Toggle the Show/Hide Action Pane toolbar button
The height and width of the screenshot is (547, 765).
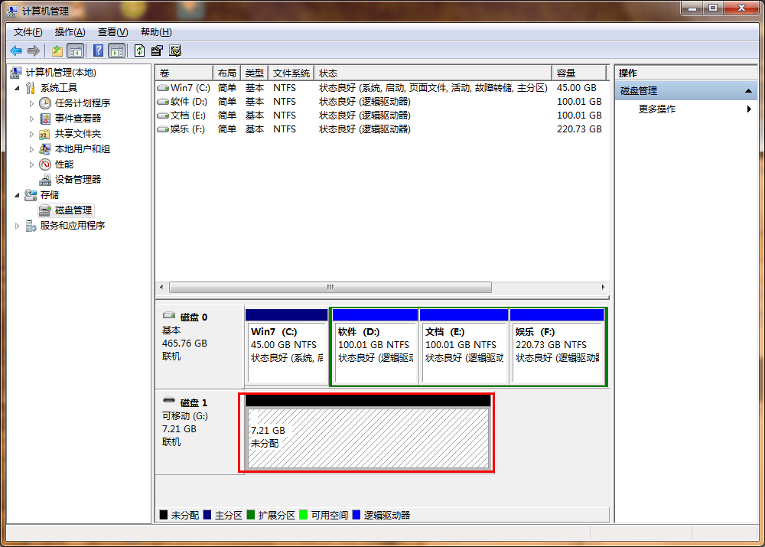click(116, 51)
